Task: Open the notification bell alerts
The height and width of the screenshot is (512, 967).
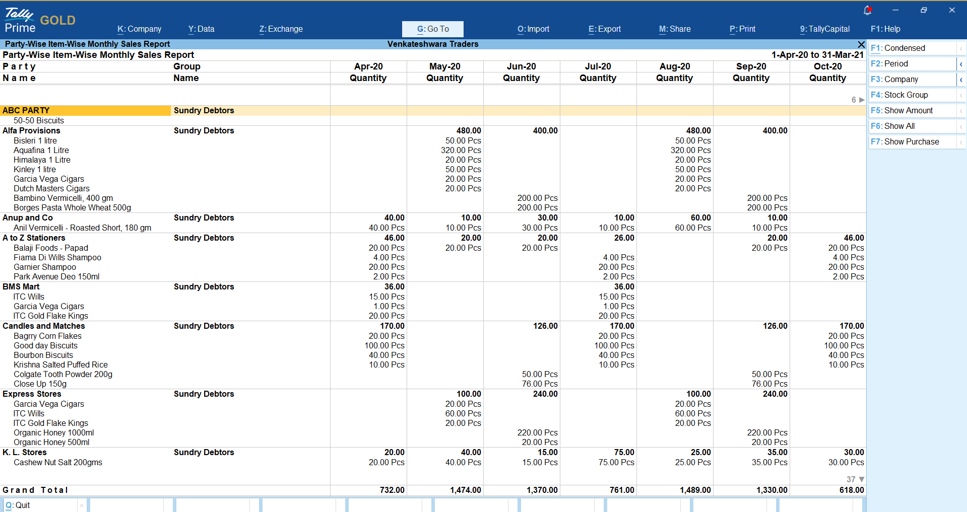Action: point(867,10)
